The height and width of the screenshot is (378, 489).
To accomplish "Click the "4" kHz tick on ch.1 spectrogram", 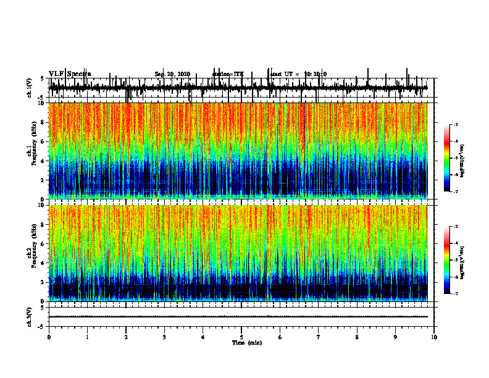I will click(43, 161).
